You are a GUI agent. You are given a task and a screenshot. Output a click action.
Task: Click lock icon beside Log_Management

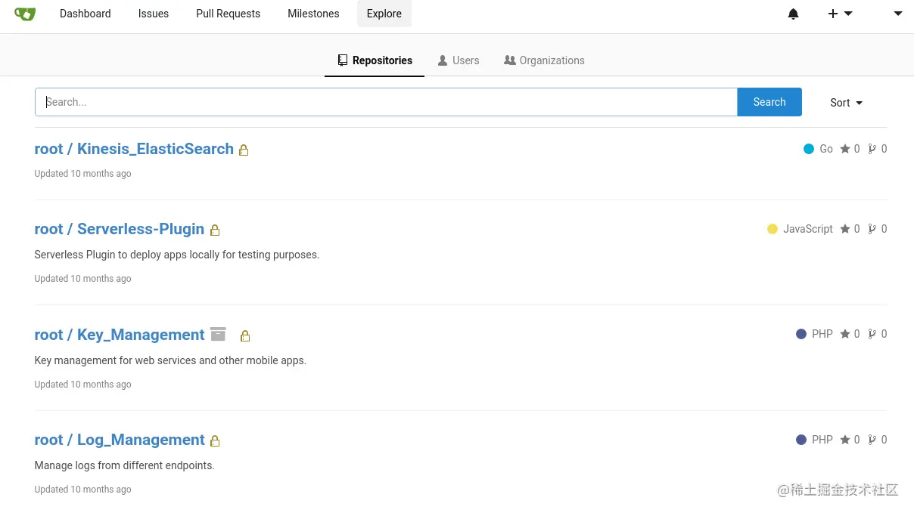[x=215, y=441]
